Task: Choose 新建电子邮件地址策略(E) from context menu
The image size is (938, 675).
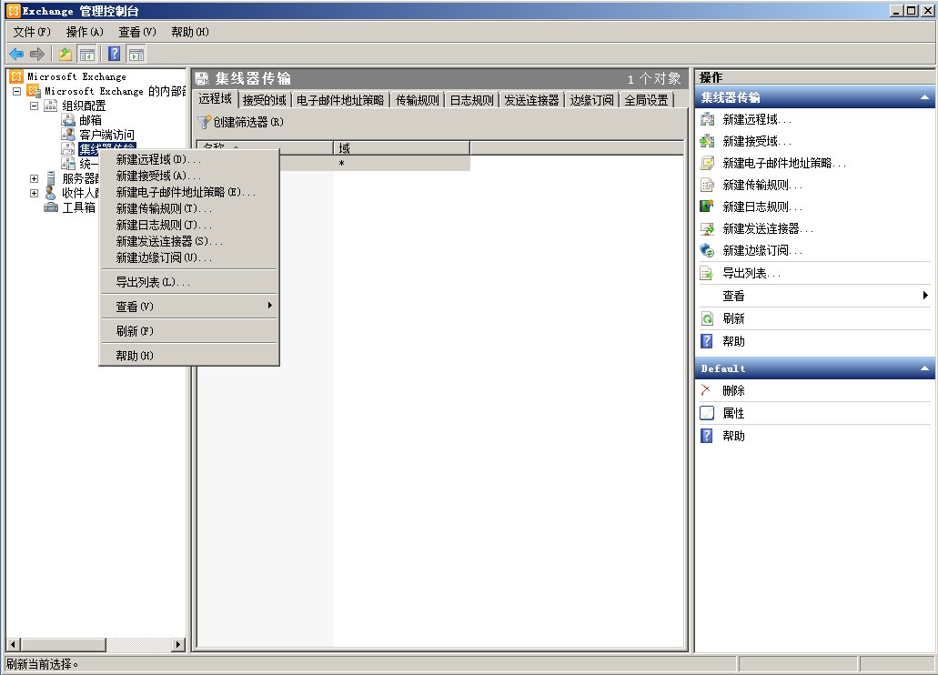Action: pyautogui.click(x=189, y=192)
